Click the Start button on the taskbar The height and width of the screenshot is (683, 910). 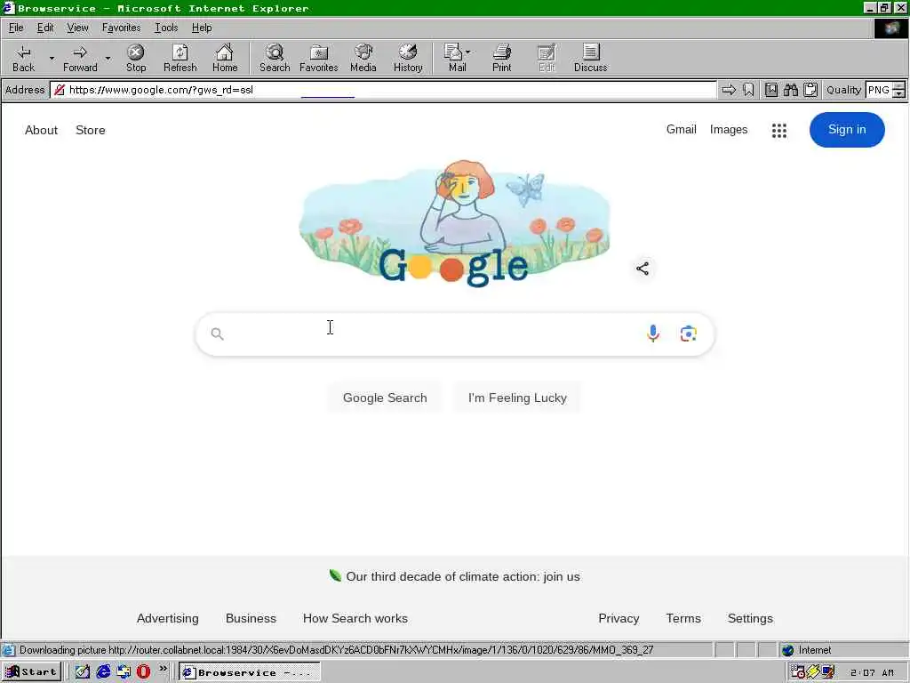[31, 672]
